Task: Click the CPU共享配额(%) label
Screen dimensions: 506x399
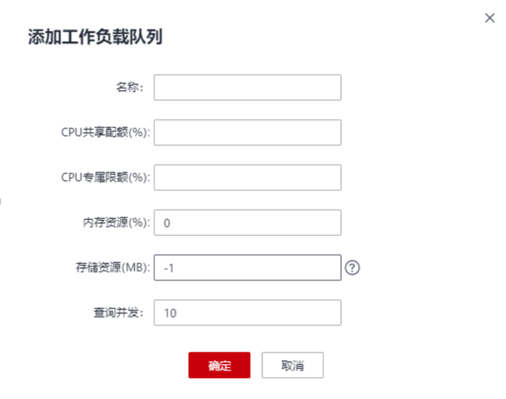Action: pos(105,133)
